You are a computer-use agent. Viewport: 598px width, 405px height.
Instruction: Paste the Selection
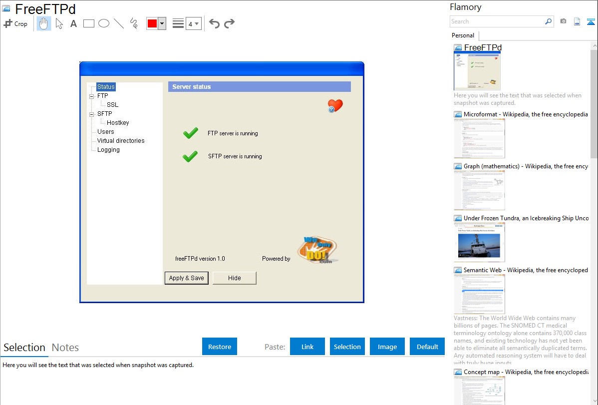pyautogui.click(x=347, y=347)
